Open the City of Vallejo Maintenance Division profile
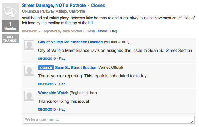199x127 pixels. coord(70,42)
